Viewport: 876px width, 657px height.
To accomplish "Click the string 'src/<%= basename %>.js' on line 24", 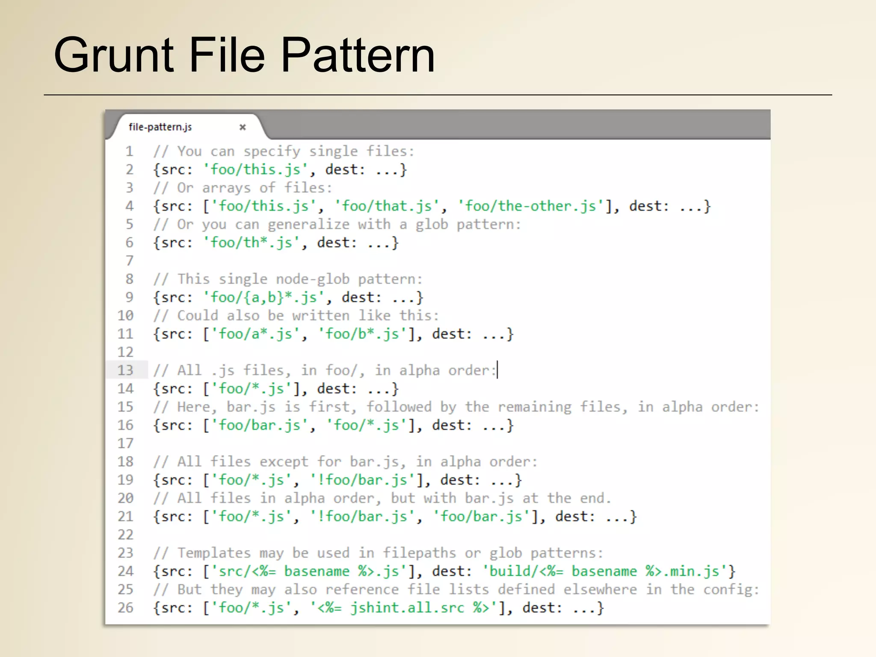I will tap(309, 571).
